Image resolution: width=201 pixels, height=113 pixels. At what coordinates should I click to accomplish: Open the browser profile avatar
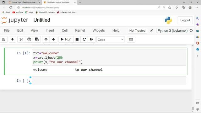[190, 8]
